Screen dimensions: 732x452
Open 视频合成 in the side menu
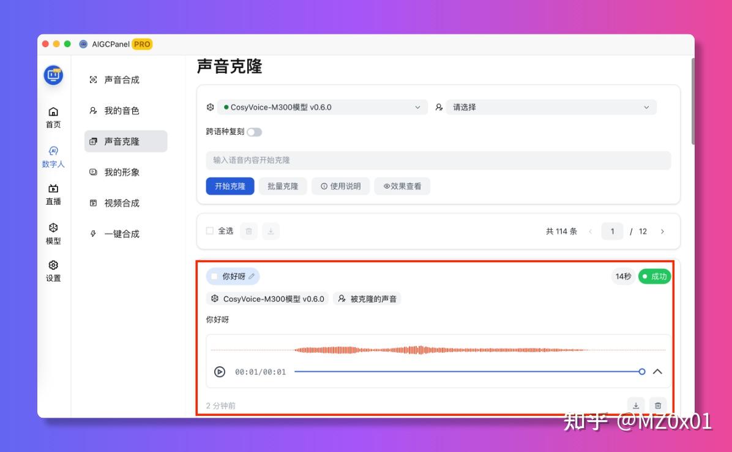point(122,203)
